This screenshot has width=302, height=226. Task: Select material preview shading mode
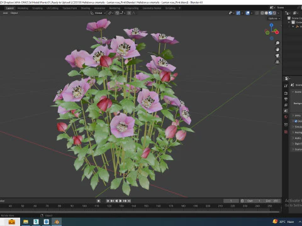coord(270,13)
